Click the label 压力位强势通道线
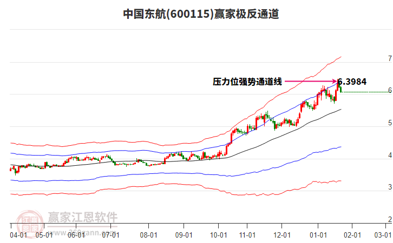This screenshot has width=393, height=243. point(247,82)
